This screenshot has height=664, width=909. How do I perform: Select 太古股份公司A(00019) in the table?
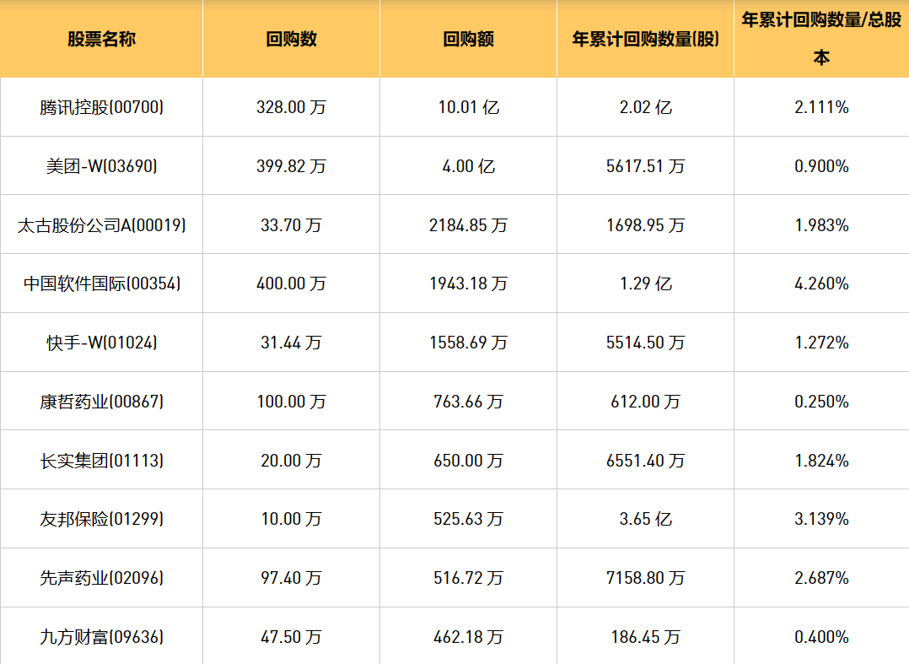point(101,225)
